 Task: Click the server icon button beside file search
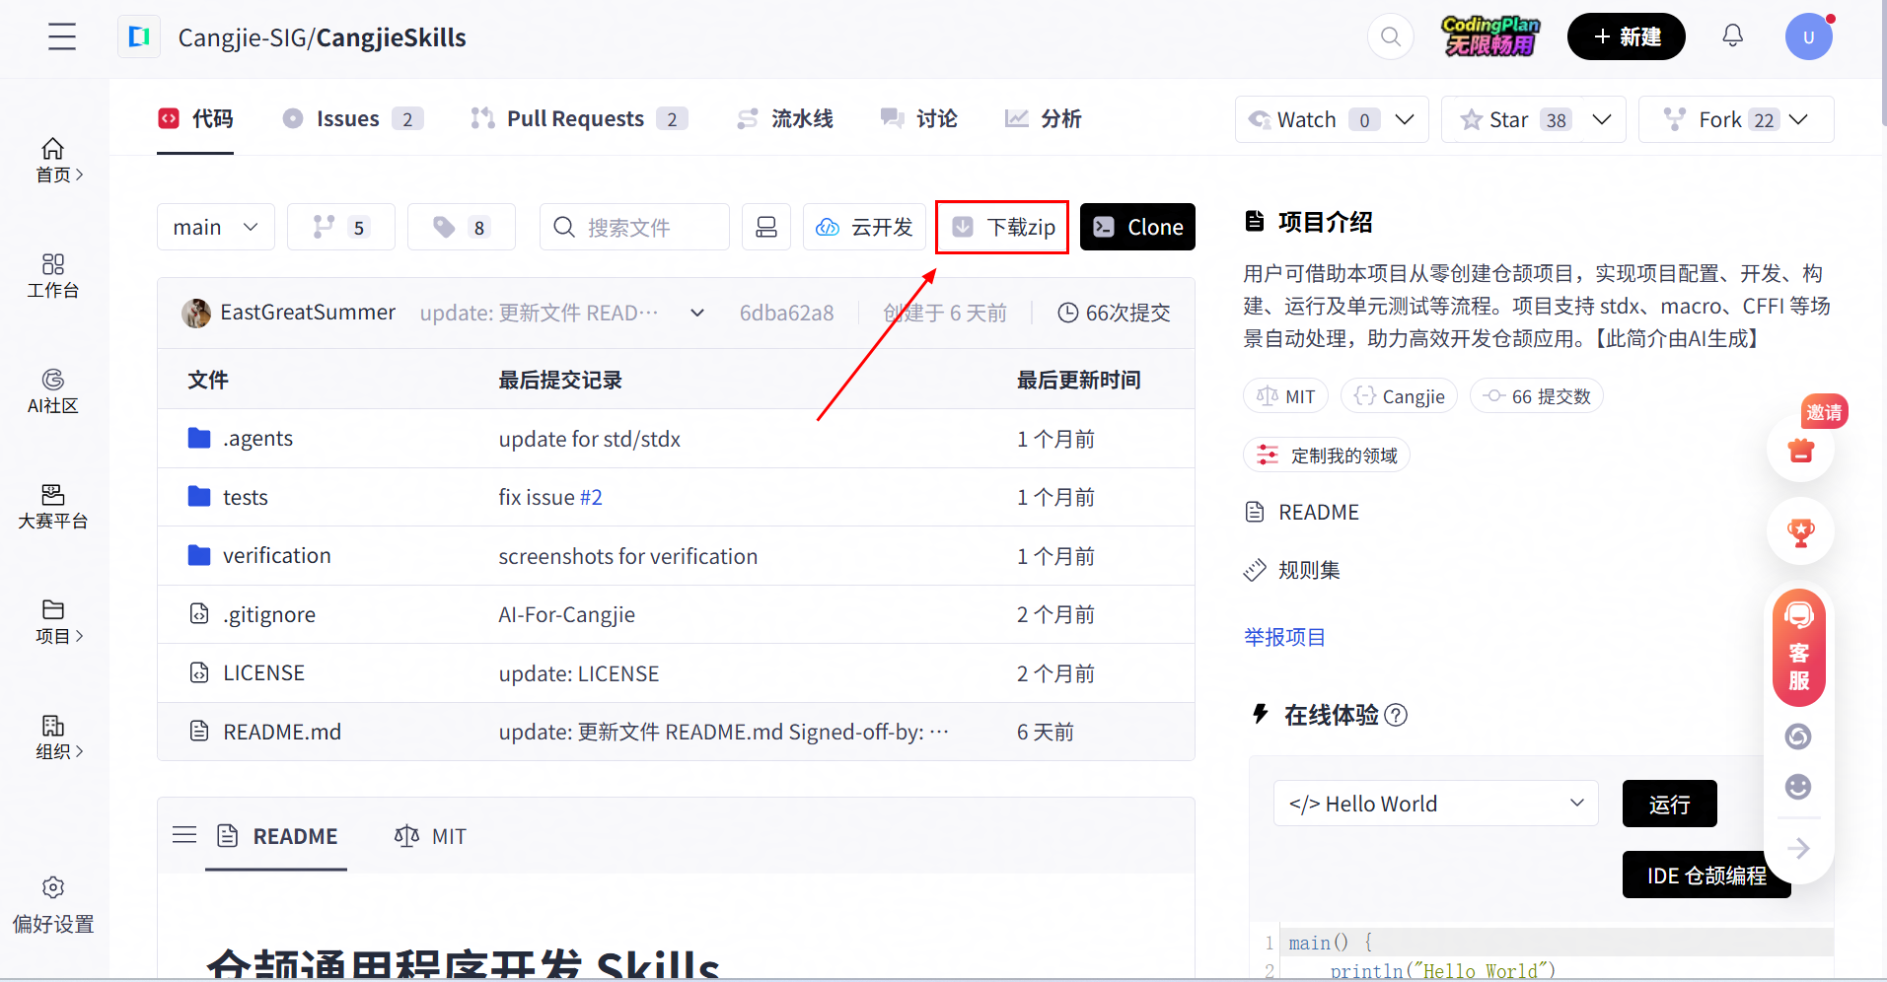click(766, 227)
